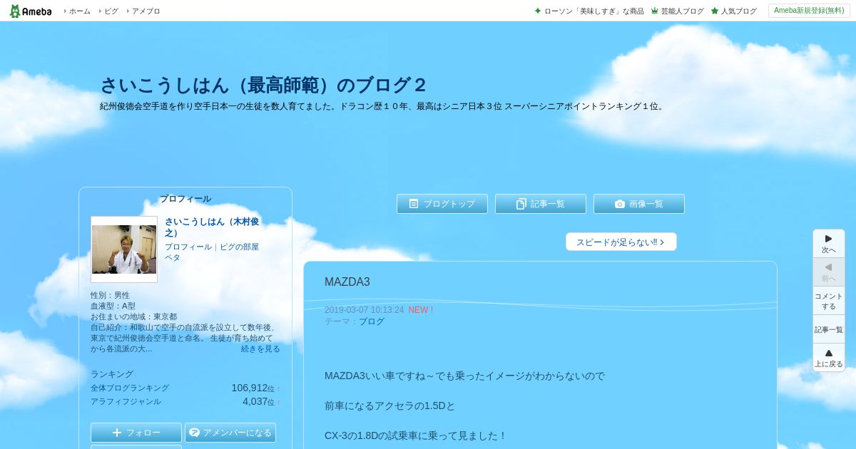
Task: Click コメントする side button
Action: click(x=829, y=301)
